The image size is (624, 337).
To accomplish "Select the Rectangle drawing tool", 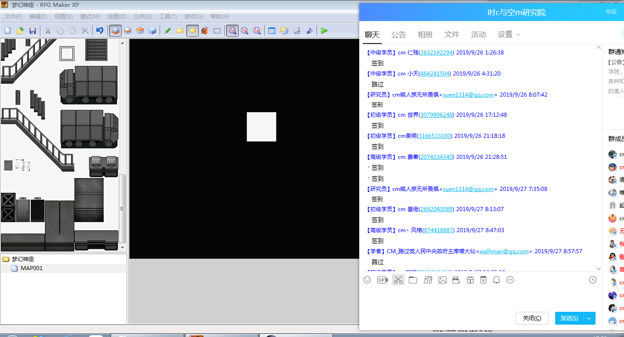I will [180, 31].
